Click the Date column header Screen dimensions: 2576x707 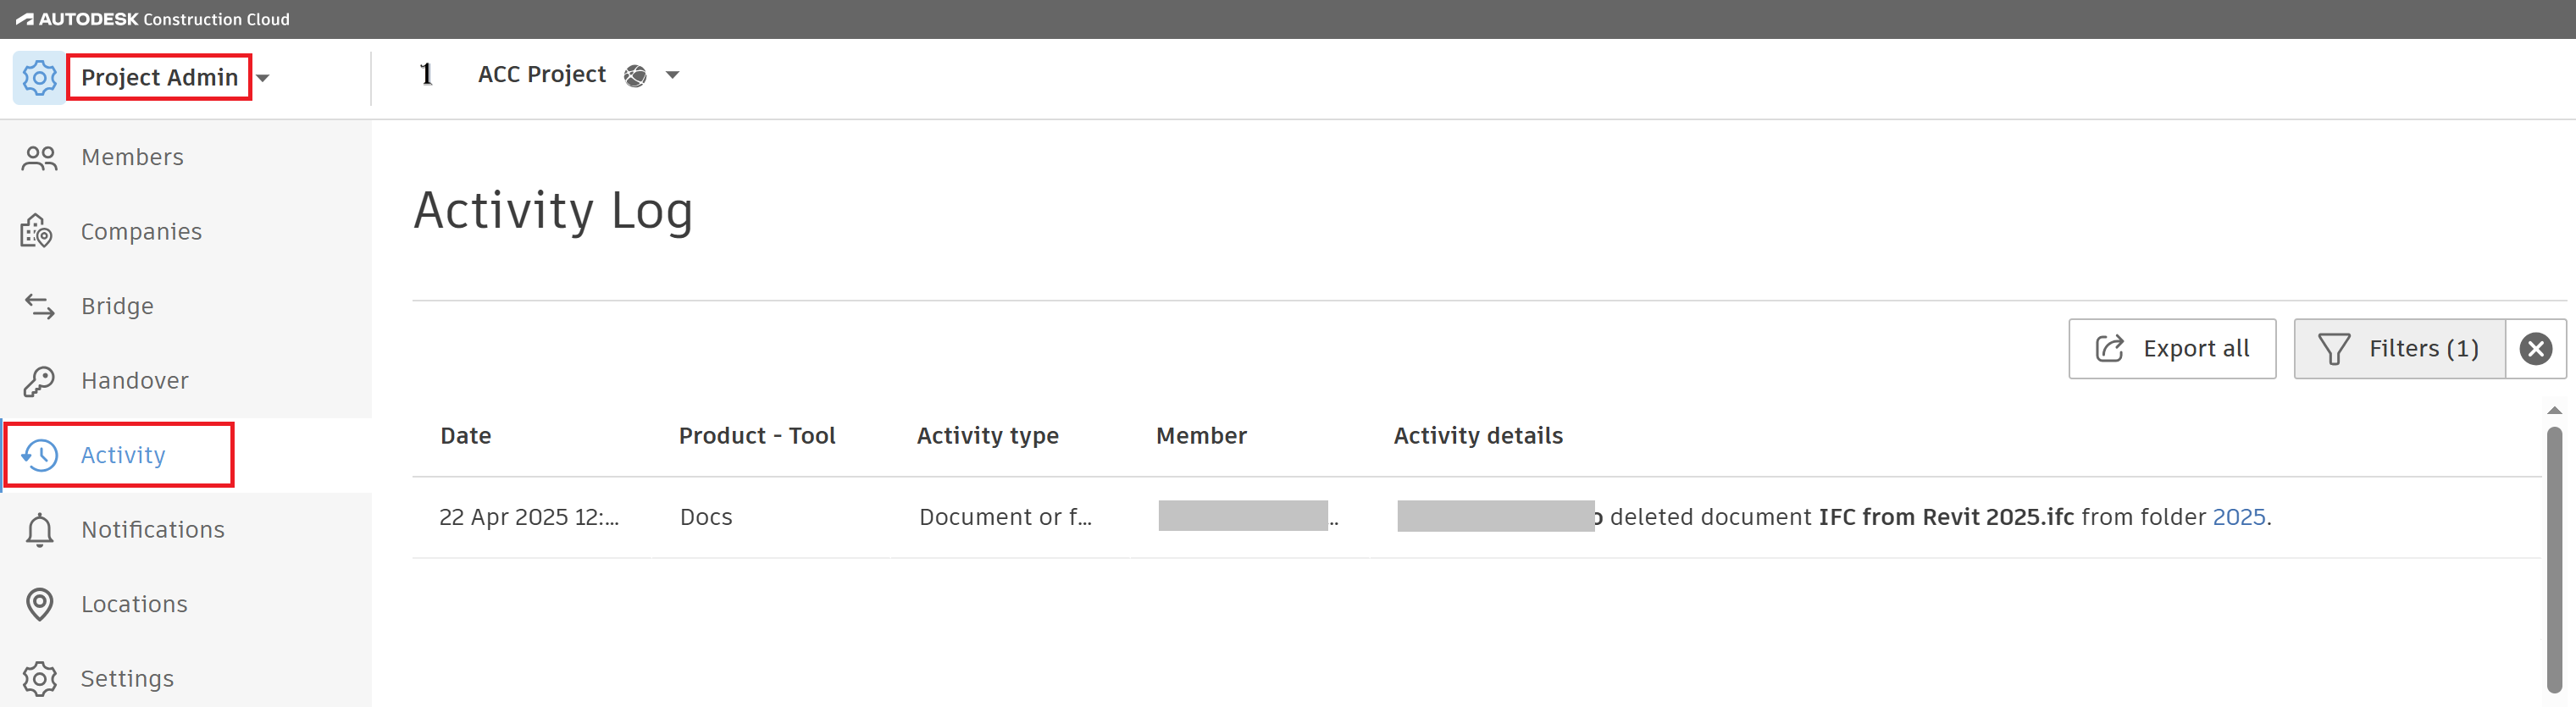466,436
